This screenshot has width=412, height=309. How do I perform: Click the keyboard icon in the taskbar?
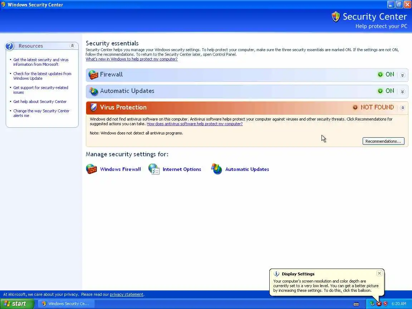point(356,304)
